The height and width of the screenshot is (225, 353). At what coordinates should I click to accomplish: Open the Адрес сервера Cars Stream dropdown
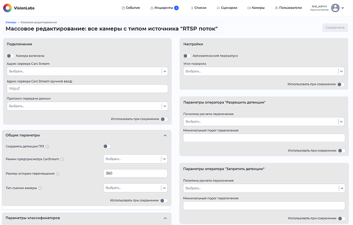pos(88,72)
